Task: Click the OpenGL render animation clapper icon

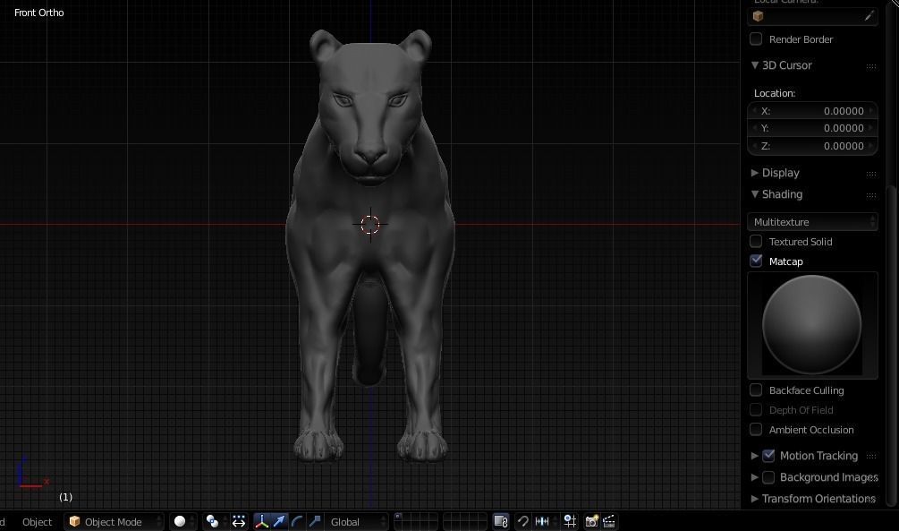Action: point(609,521)
